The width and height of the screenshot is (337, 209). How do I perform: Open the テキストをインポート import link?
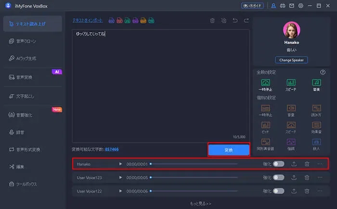click(88, 21)
